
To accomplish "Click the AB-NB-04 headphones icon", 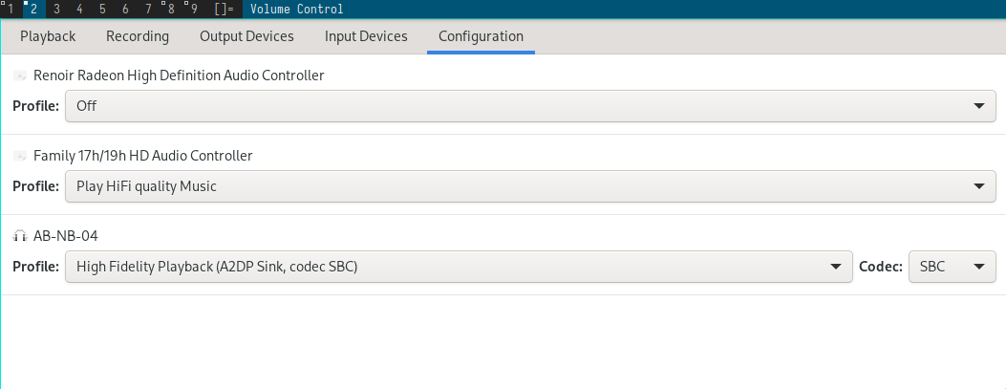I will tap(20, 236).
